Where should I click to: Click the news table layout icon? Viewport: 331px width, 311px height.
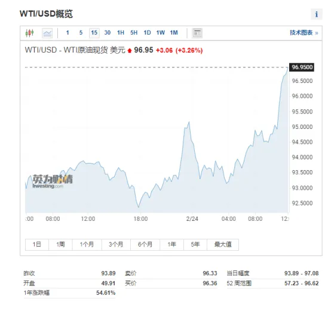pyautogui.click(x=197, y=33)
